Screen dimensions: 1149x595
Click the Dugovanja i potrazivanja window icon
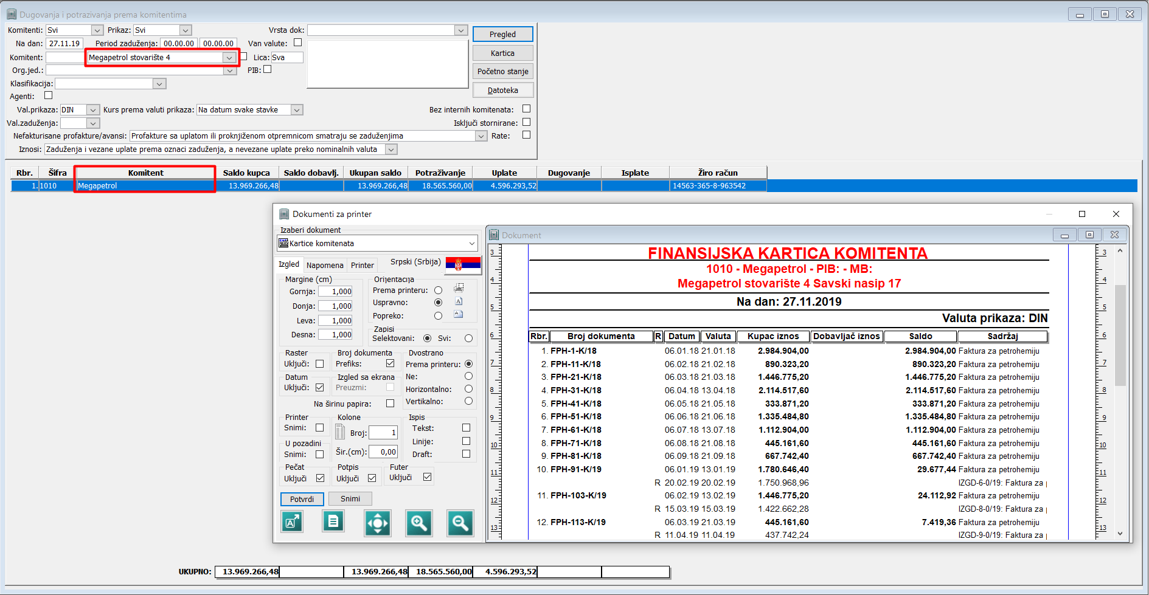pyautogui.click(x=12, y=14)
